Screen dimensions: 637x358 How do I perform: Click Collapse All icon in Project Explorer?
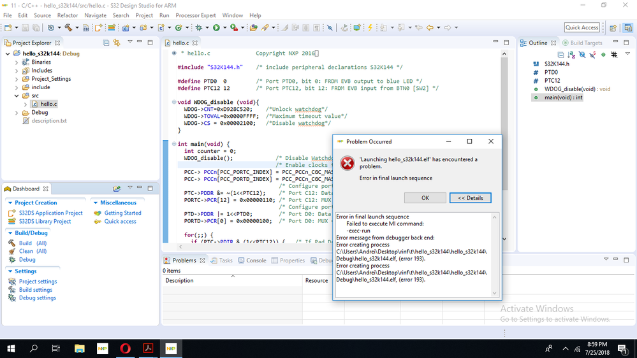tap(105, 43)
